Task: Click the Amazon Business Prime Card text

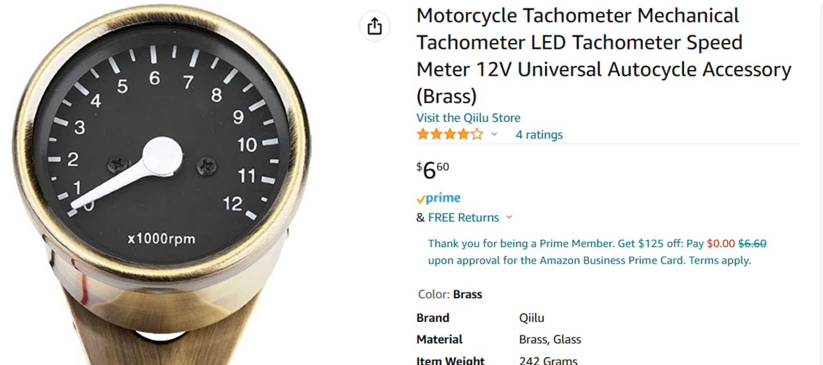Action: [x=612, y=260]
